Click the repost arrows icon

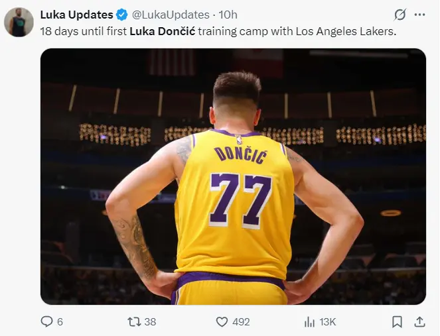tap(133, 321)
